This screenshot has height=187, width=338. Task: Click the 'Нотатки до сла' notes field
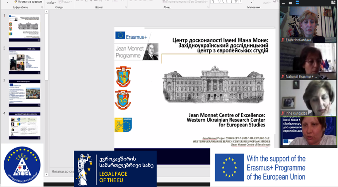pyautogui.click(x=63, y=172)
